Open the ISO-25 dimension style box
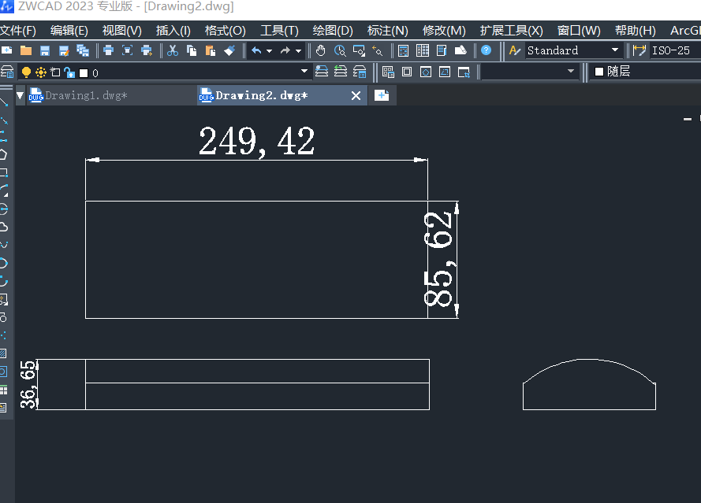Viewport: 701px width, 503px height. (x=675, y=50)
